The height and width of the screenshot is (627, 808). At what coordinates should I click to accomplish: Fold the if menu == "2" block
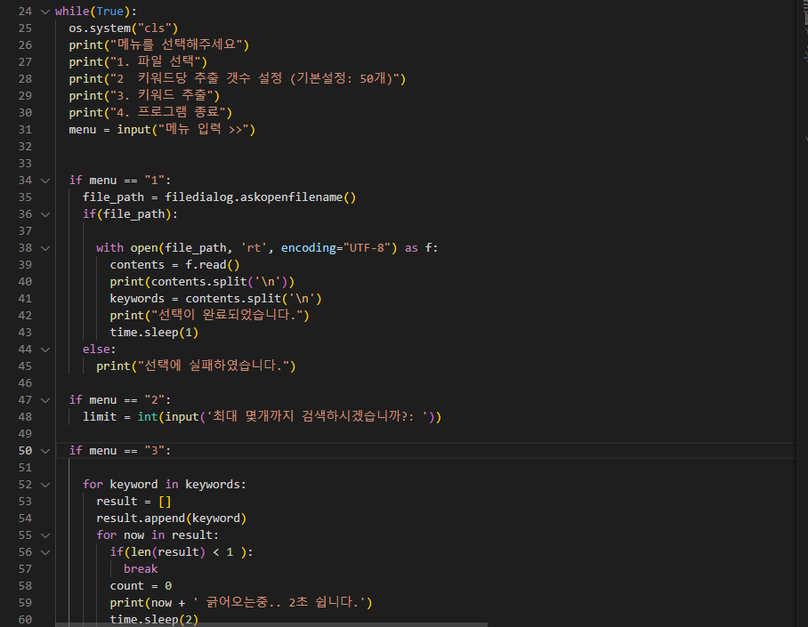coord(45,400)
